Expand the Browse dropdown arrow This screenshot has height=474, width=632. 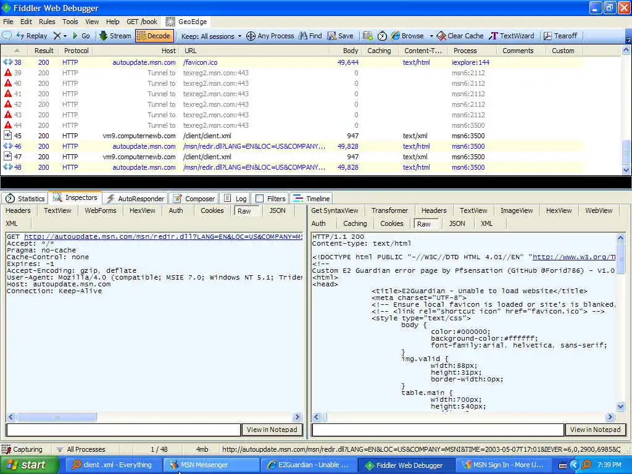431,36
